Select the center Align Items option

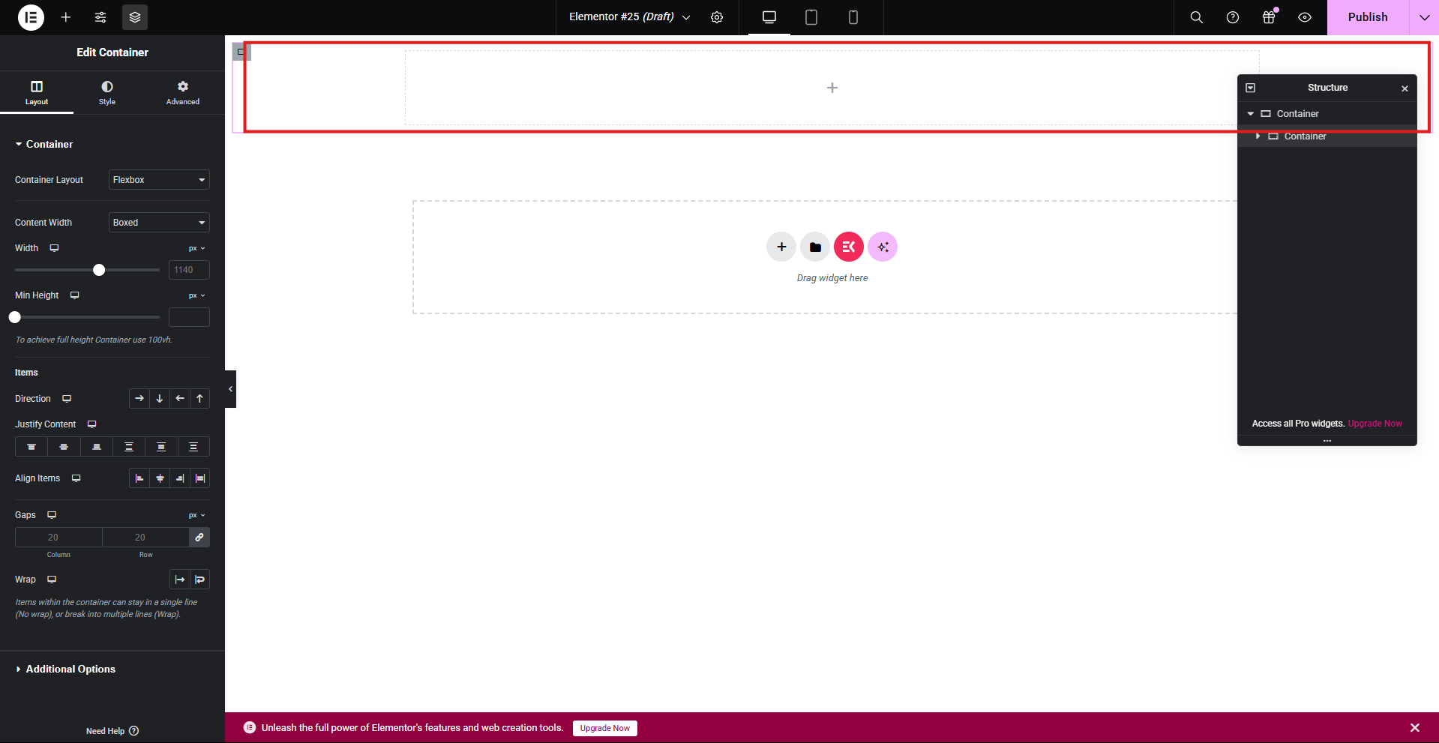160,478
